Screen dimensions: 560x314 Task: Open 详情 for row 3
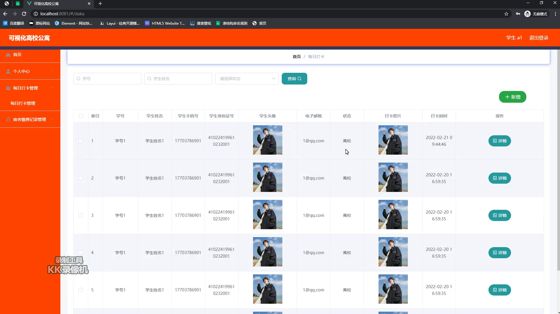point(500,215)
